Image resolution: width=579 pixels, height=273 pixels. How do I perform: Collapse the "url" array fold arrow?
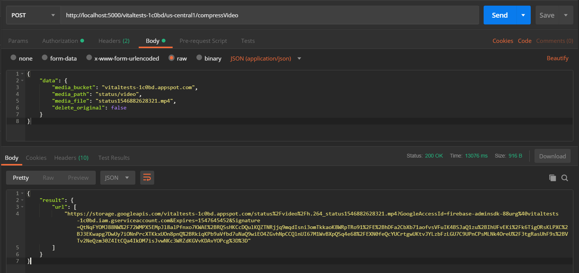(22, 207)
